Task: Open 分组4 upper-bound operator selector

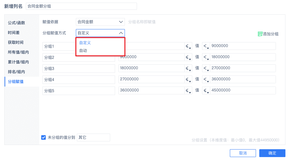Action: pyautogui.click(x=206, y=80)
